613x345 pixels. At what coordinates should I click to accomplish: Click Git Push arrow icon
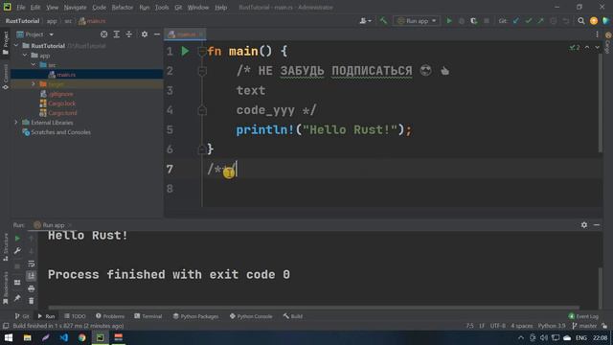tap(540, 21)
